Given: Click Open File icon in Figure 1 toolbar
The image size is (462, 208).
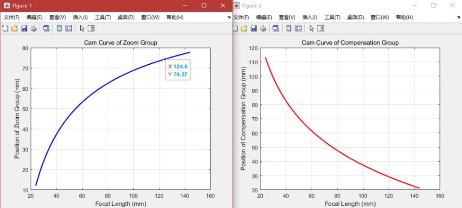Looking at the screenshot, I should coord(14,28).
